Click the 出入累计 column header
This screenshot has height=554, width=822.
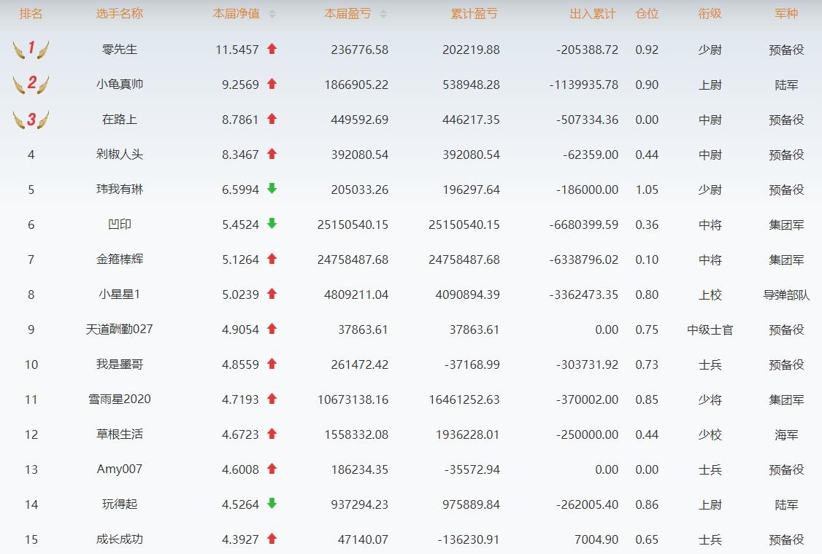(x=593, y=14)
